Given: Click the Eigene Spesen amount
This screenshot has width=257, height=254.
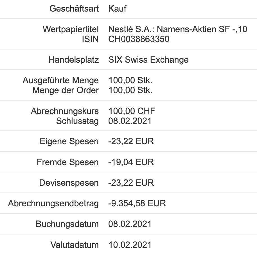Looking at the screenshot, I should pyautogui.click(x=131, y=141).
